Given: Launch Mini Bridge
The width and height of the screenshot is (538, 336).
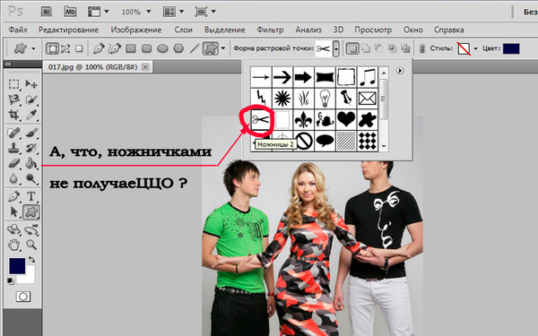Looking at the screenshot, I should pos(70,12).
